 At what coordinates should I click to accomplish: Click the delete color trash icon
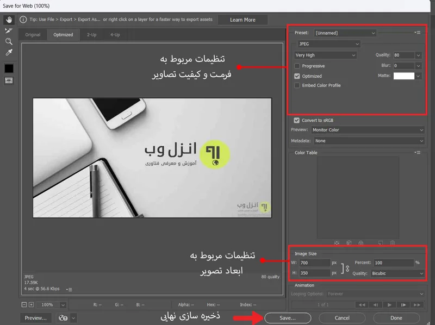pyautogui.click(x=392, y=242)
